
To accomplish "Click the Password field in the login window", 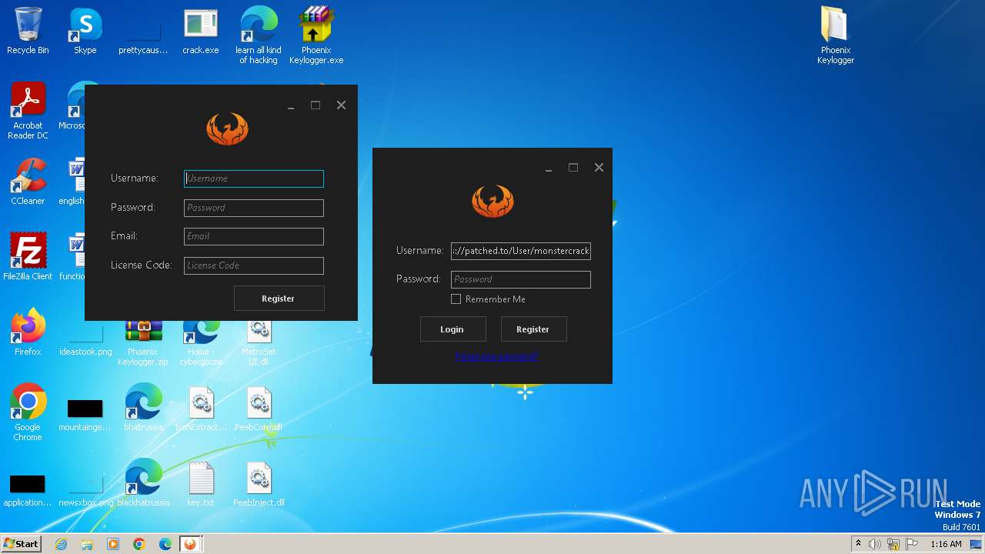I will click(x=521, y=279).
